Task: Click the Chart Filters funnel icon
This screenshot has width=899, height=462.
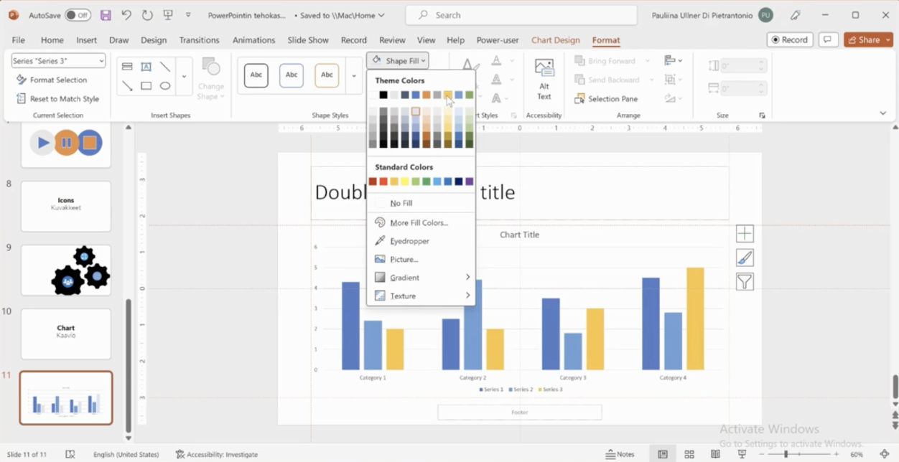Action: 745,282
